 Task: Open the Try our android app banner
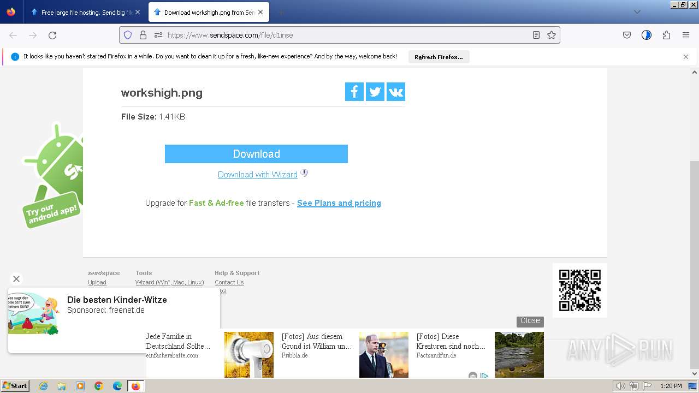click(x=53, y=175)
